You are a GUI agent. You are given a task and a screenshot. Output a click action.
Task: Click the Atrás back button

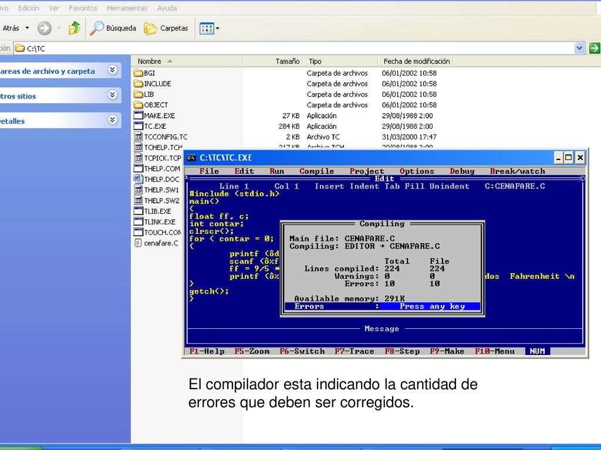[9, 28]
